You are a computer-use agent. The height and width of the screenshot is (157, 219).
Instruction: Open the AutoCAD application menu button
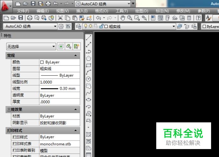point(6,6)
